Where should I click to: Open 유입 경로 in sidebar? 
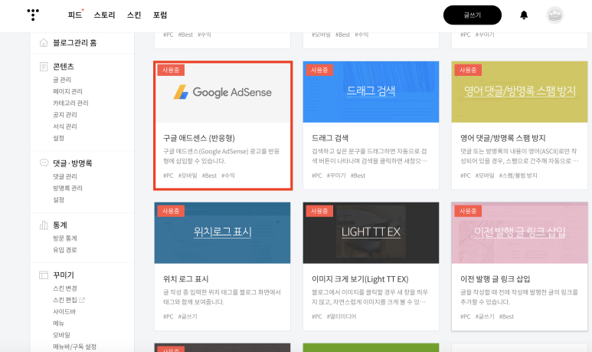tap(65, 250)
